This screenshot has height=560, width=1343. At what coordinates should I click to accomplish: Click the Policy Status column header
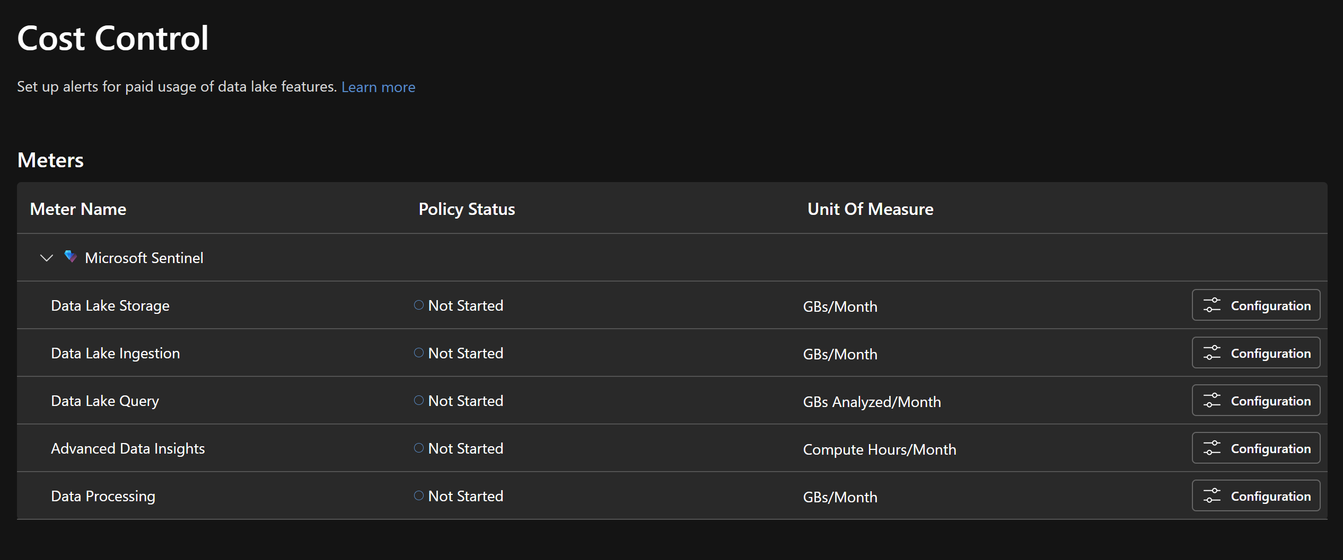click(467, 209)
